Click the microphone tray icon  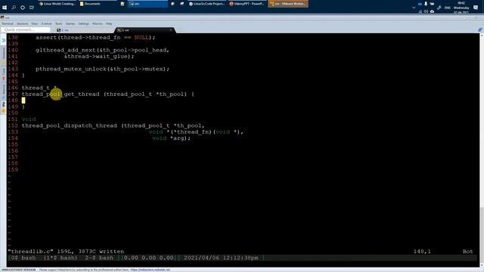pos(426,4)
